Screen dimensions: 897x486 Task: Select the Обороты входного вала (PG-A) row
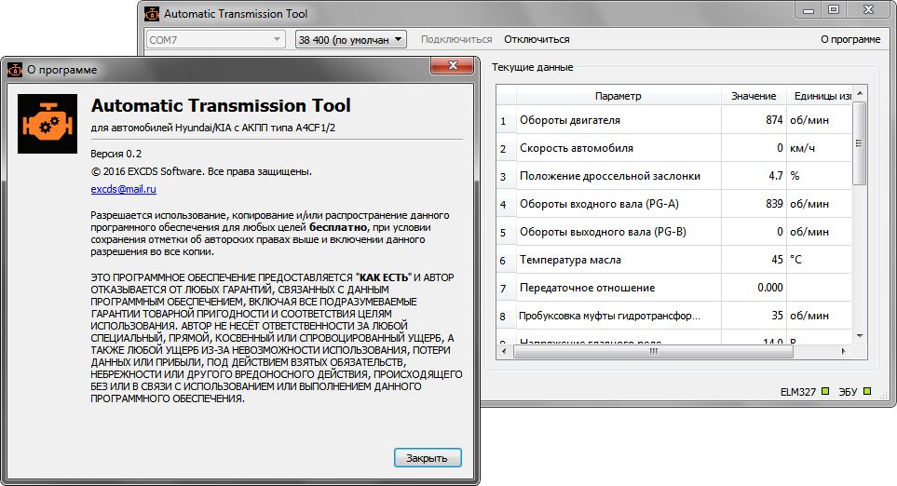(674, 204)
